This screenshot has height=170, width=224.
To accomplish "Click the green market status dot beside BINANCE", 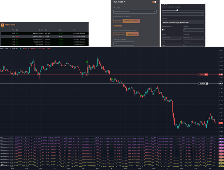I will 20,49.
